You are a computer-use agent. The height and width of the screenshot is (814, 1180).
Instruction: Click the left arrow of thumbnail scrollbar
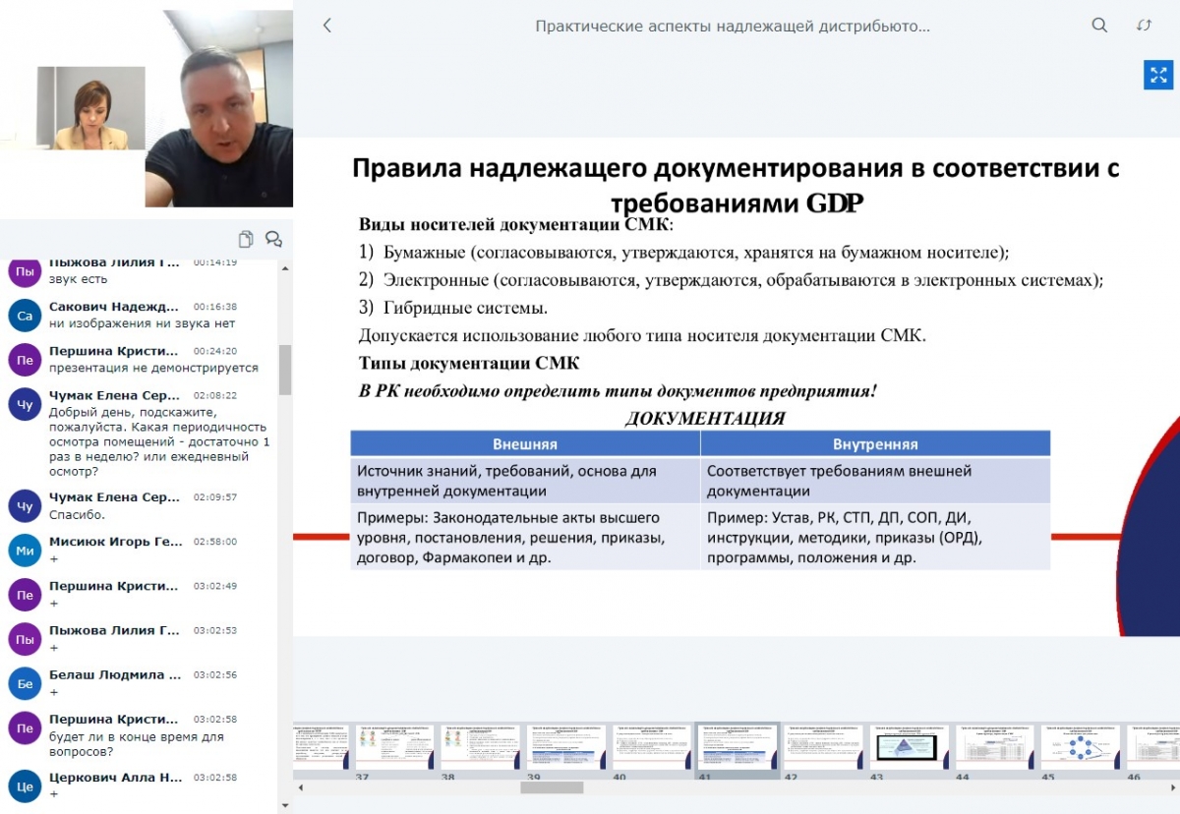click(x=299, y=787)
